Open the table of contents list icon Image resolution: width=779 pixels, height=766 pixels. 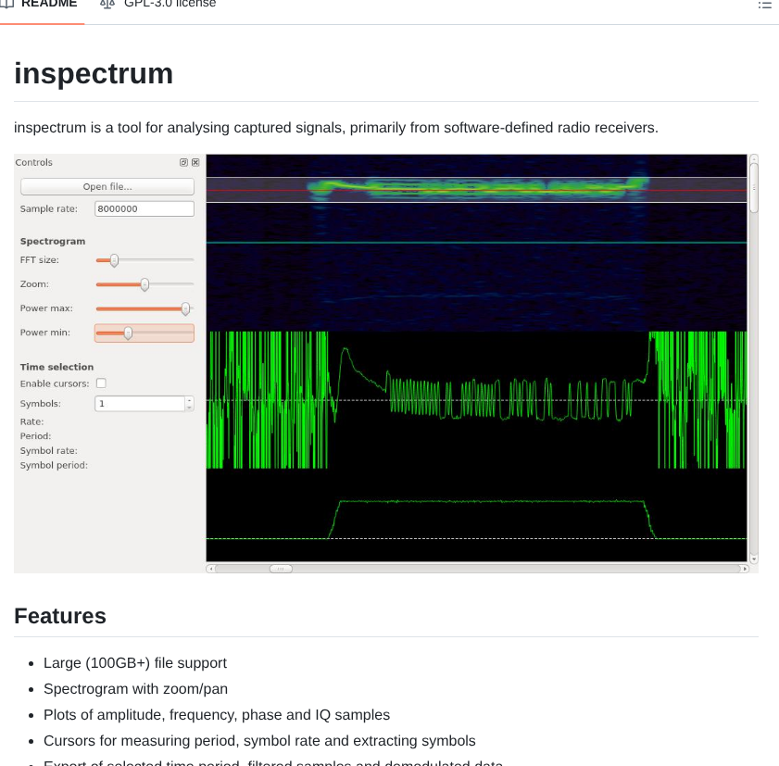pyautogui.click(x=766, y=4)
